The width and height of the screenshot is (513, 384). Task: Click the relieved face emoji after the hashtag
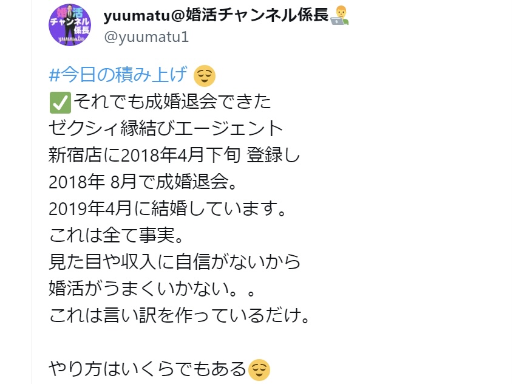tap(205, 76)
